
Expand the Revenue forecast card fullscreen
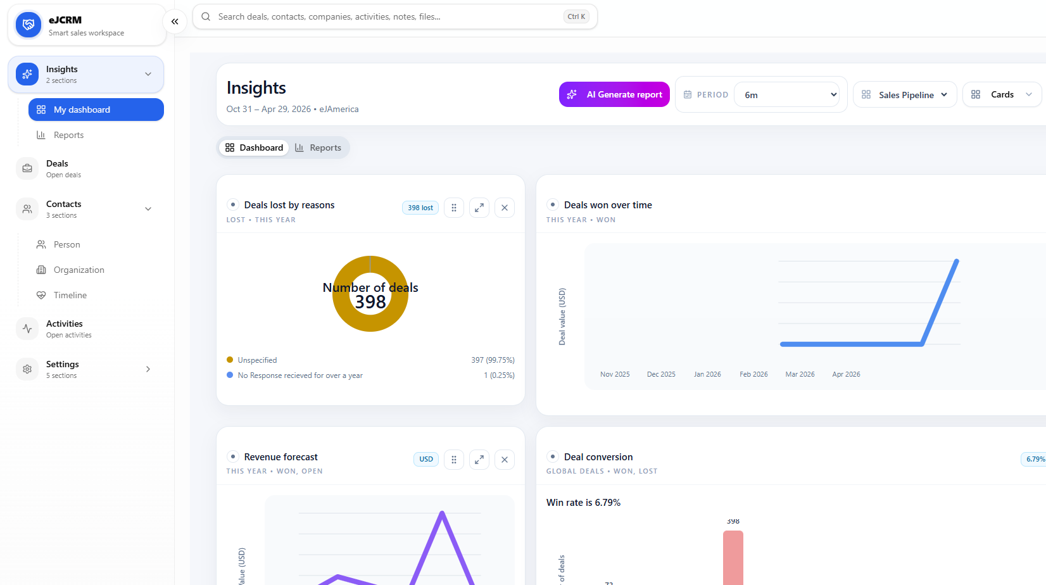click(479, 460)
